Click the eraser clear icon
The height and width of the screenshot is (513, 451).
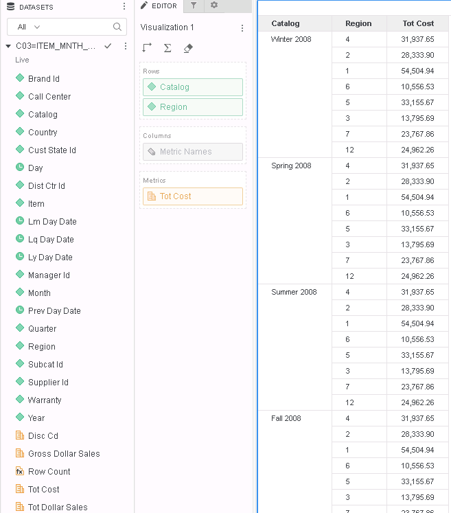click(188, 48)
